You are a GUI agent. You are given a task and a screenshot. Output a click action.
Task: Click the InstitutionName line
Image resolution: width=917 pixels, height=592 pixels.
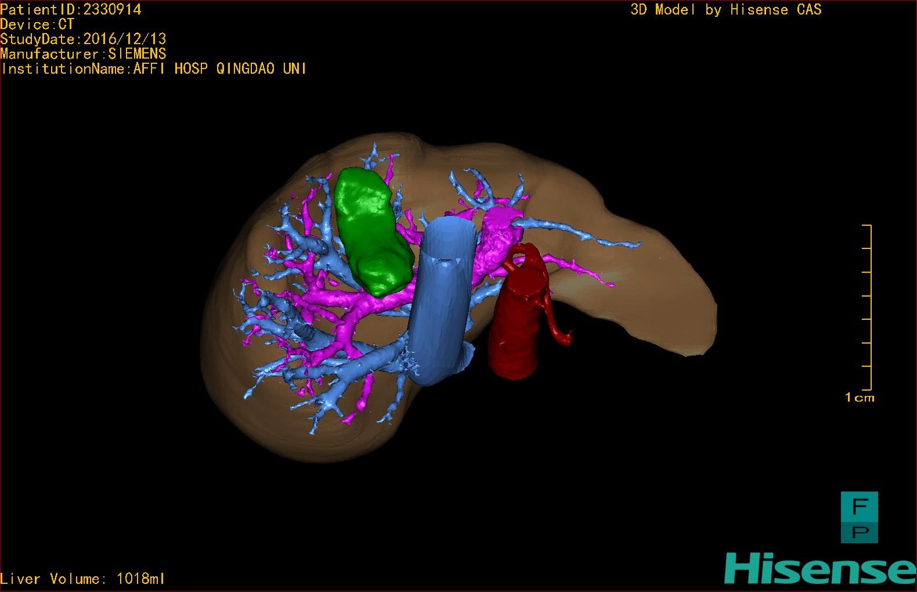tap(154, 68)
